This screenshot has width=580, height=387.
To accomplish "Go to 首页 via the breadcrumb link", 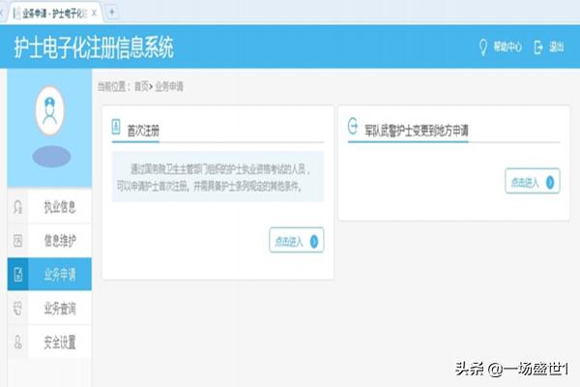I will coord(140,87).
